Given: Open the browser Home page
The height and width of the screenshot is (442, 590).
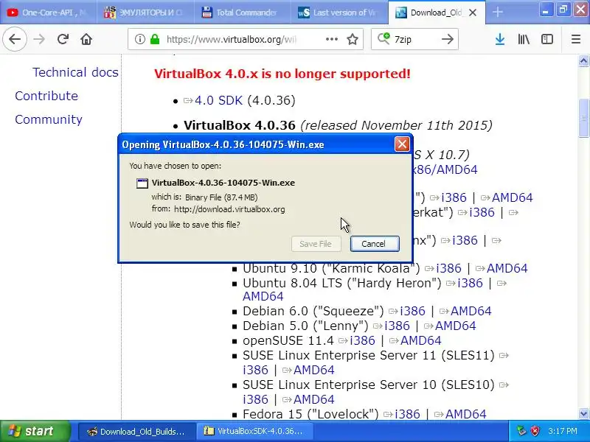Looking at the screenshot, I should (x=86, y=39).
